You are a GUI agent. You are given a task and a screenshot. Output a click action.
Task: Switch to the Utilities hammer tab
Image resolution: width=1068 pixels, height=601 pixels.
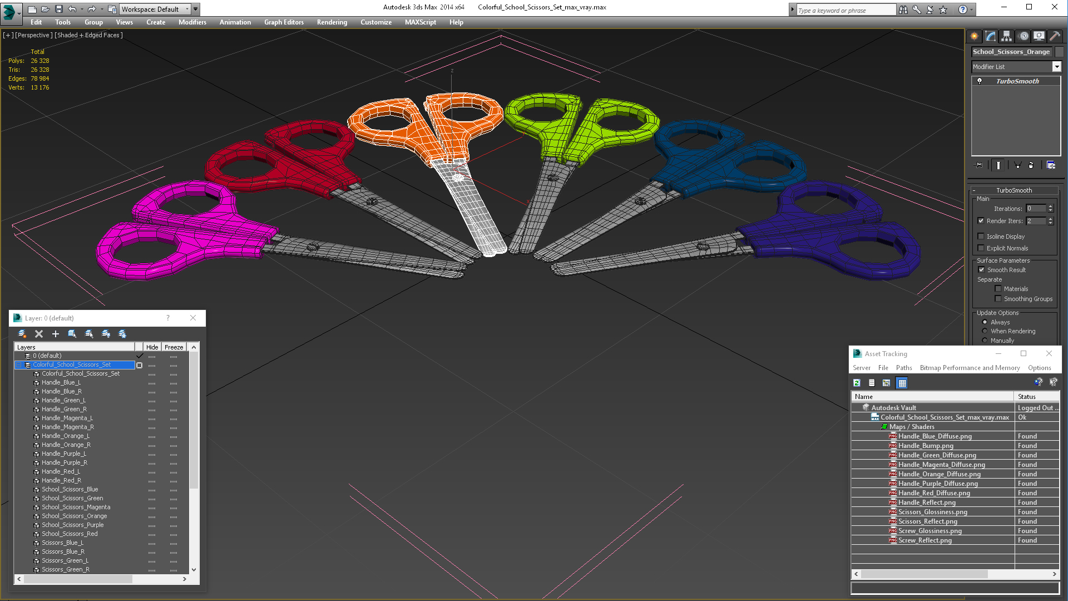click(x=1055, y=36)
